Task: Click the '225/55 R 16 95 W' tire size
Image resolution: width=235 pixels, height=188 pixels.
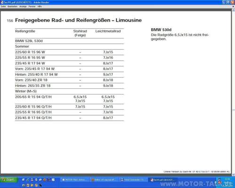Action: coord(30,58)
